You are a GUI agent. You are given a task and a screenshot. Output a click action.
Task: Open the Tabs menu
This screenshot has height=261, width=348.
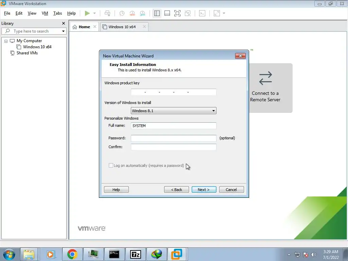pos(57,13)
